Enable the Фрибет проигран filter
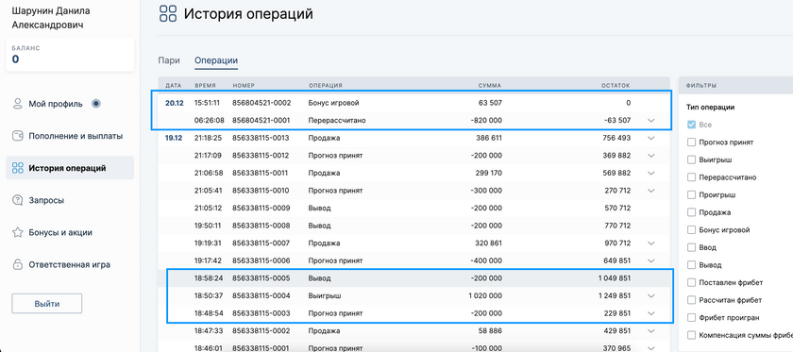Screen dimensions: 793x352 coord(691,318)
